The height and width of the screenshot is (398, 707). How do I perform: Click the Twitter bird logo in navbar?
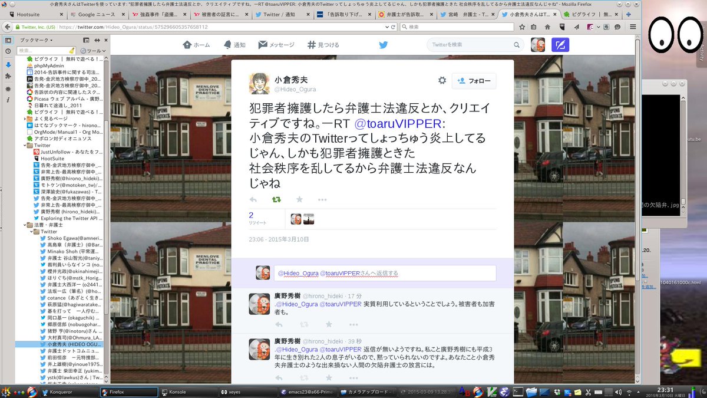(384, 45)
